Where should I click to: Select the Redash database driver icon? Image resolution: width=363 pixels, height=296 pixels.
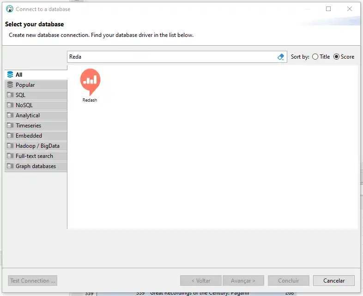point(90,82)
